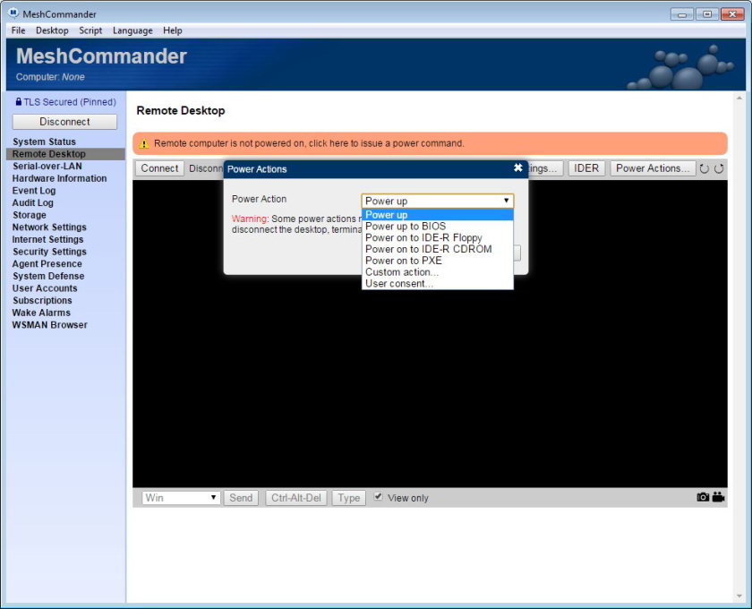Enable the View only checkbox

(378, 497)
